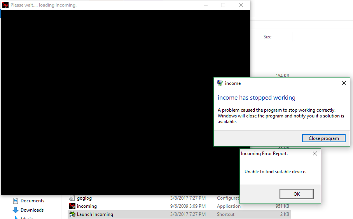Click Close program in income crash dialog
The width and height of the screenshot is (353, 219).
pyautogui.click(x=323, y=138)
